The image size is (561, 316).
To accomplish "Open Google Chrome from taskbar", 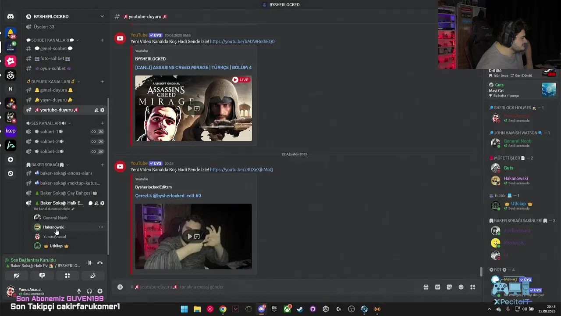I will (x=223, y=309).
